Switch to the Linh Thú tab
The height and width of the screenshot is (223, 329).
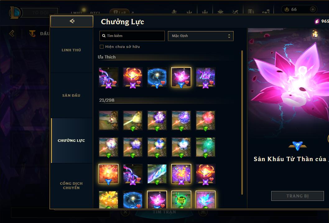71,50
